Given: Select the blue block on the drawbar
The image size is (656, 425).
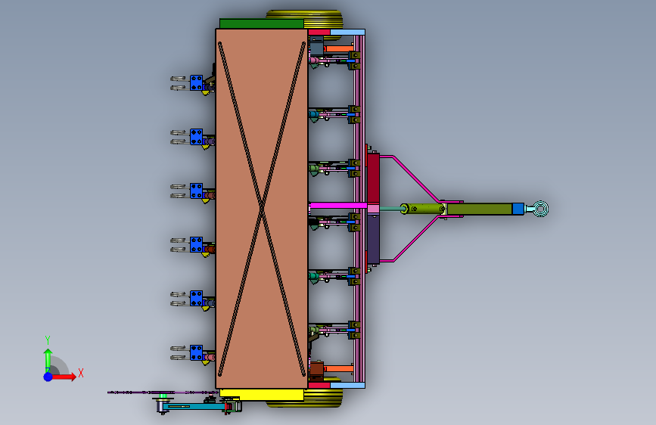Looking at the screenshot, I should click(x=518, y=209).
